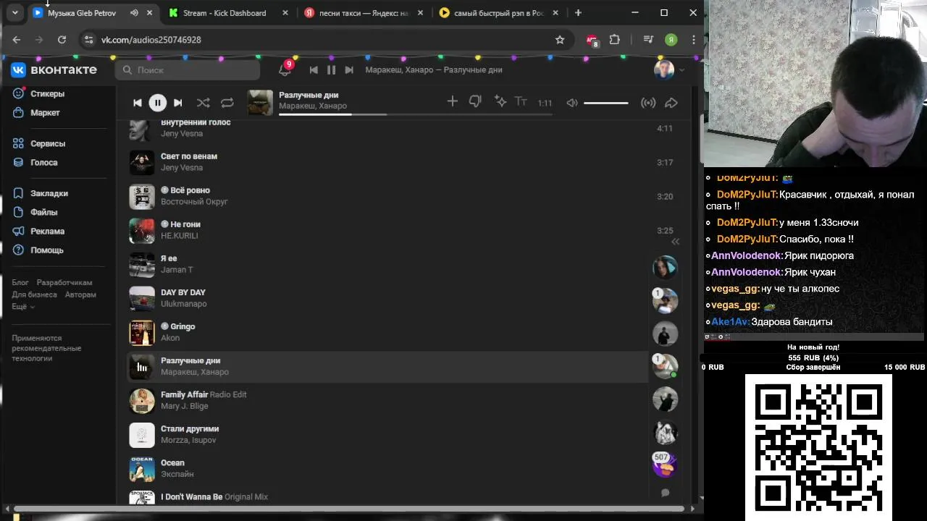Viewport: 927px width, 521px height.
Task: Click the Поиск search field
Action: [188, 70]
